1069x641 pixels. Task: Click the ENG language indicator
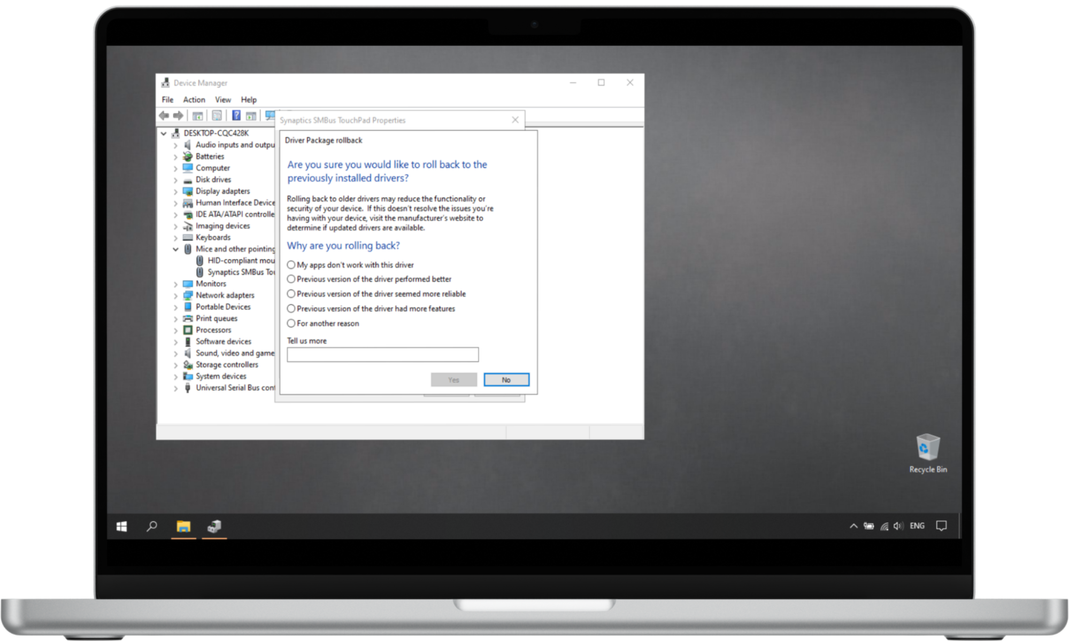coord(917,526)
